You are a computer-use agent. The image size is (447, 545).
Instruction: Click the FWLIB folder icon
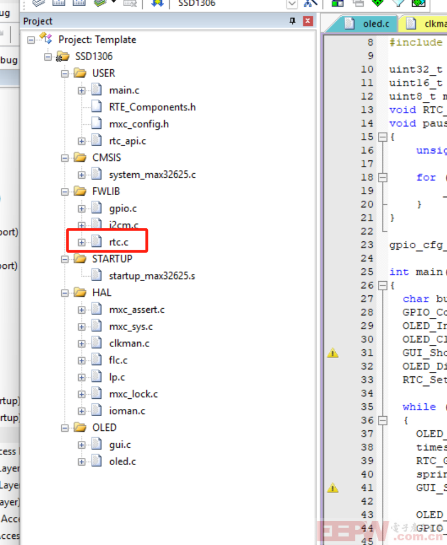[80, 191]
